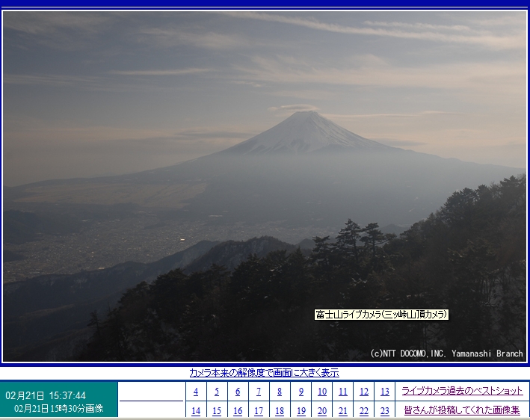Screen dimensions: 530x420
Task: Select the hour 5 image link
Action: pos(217,392)
